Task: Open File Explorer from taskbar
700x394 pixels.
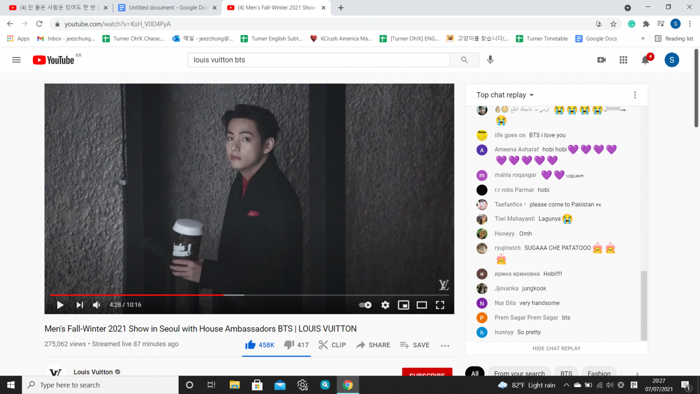Action: pos(235,385)
